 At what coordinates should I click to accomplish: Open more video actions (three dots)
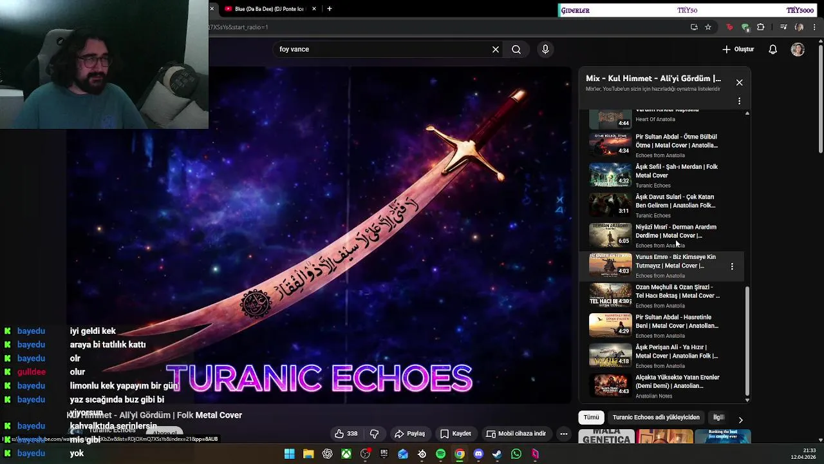[x=563, y=434]
